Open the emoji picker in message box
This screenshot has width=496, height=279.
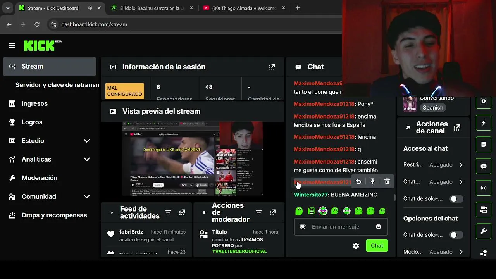tap(379, 227)
